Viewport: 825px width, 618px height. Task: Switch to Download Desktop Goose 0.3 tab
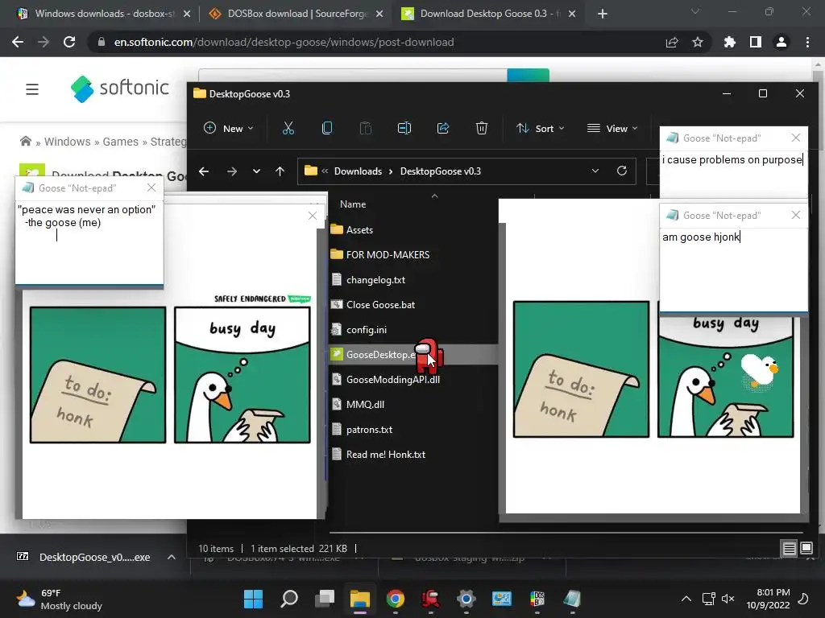click(487, 14)
